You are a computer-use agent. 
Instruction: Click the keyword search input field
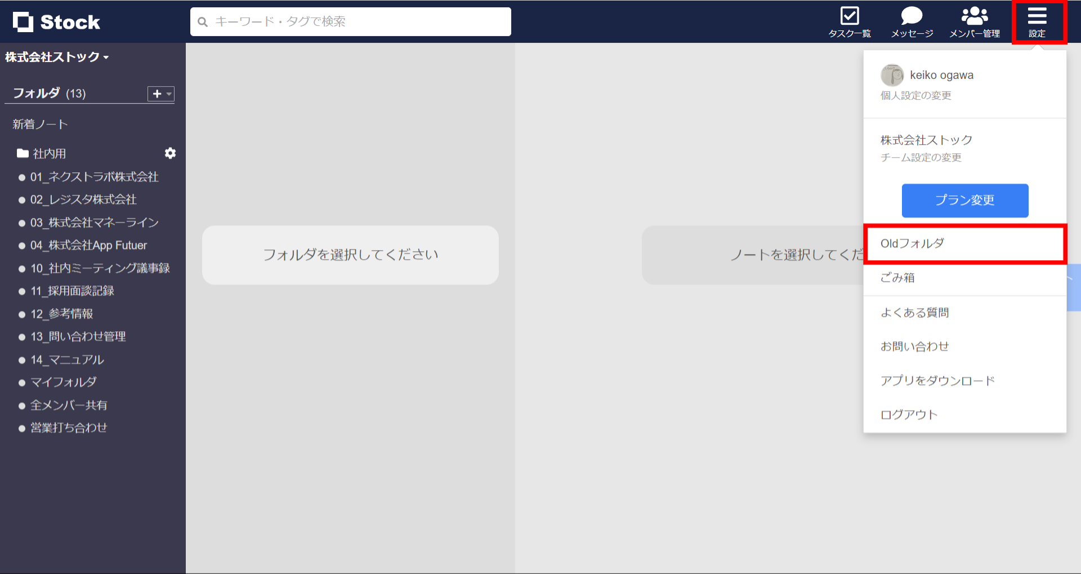tap(350, 21)
